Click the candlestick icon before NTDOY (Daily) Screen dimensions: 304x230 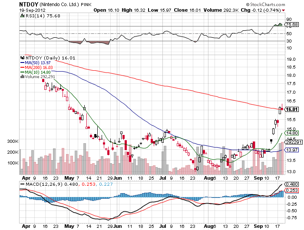(22, 58)
